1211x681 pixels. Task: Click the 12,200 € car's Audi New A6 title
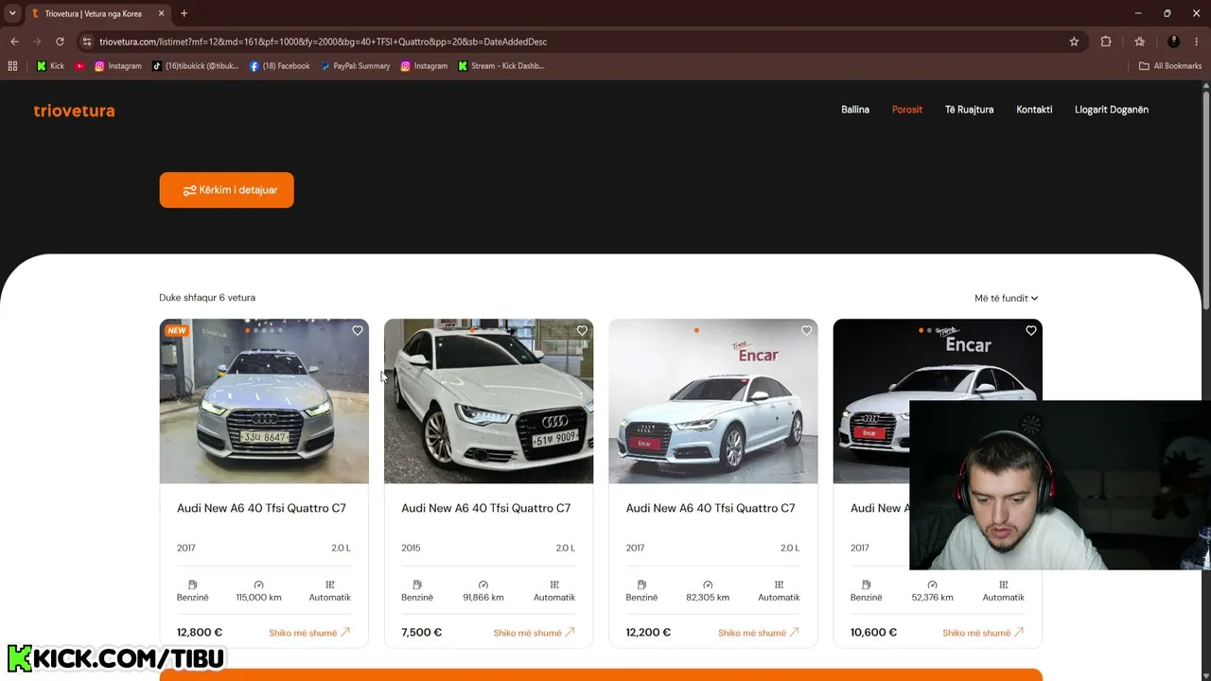click(x=711, y=509)
